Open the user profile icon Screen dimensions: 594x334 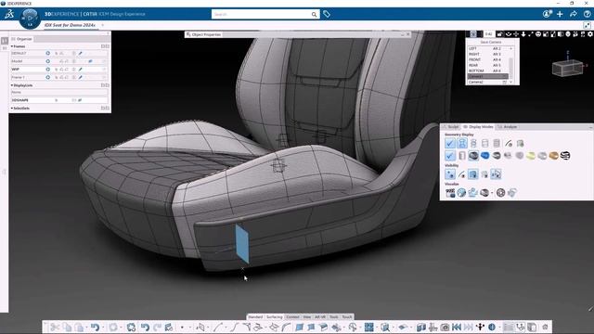[547, 14]
